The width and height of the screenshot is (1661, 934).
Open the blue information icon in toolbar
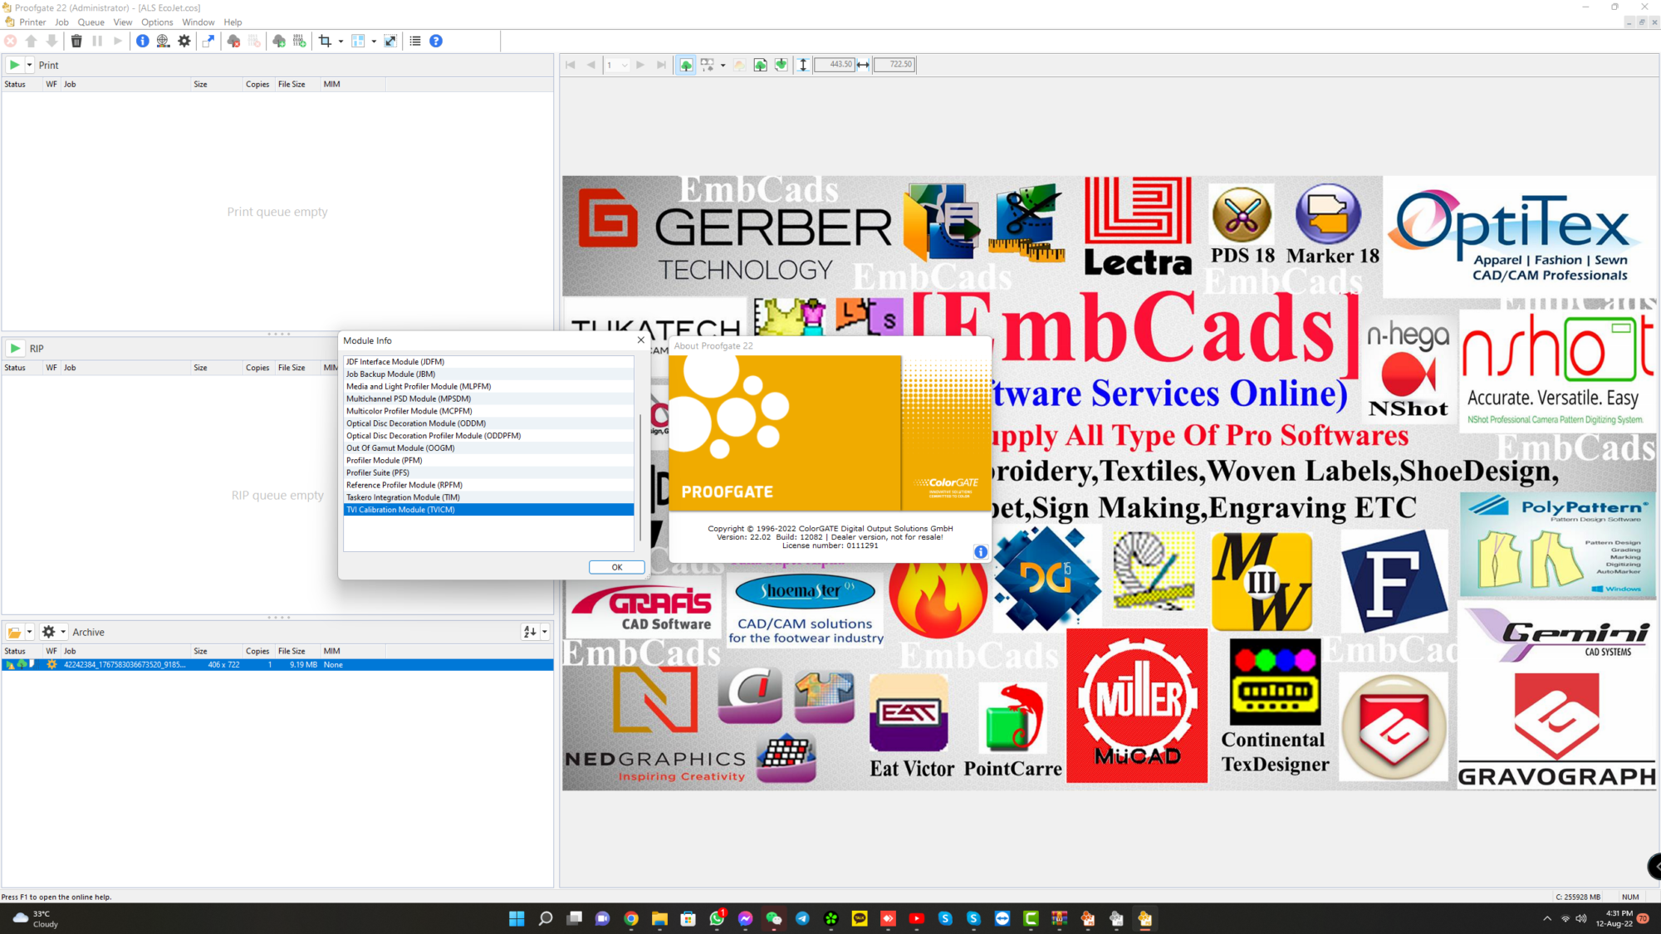143,41
